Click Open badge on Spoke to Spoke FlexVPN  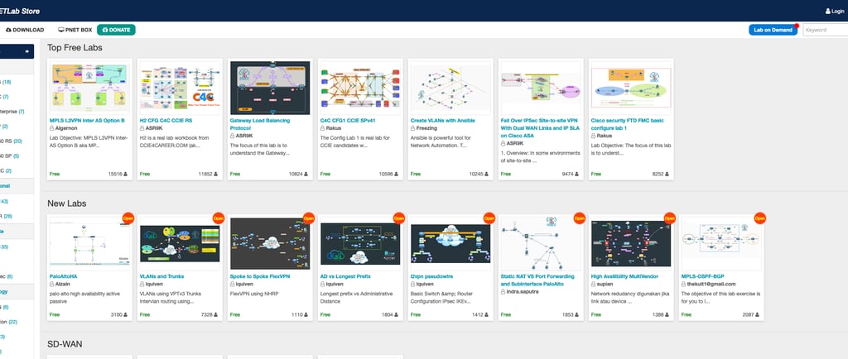[x=309, y=218]
